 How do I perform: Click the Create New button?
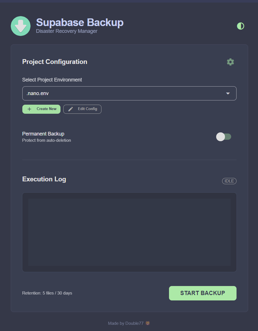(41, 109)
